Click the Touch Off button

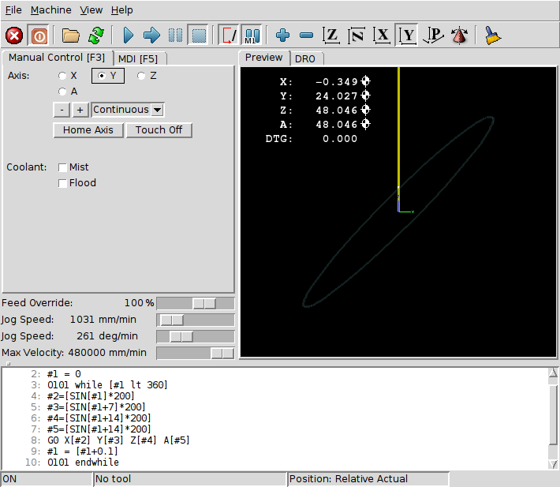tap(159, 130)
